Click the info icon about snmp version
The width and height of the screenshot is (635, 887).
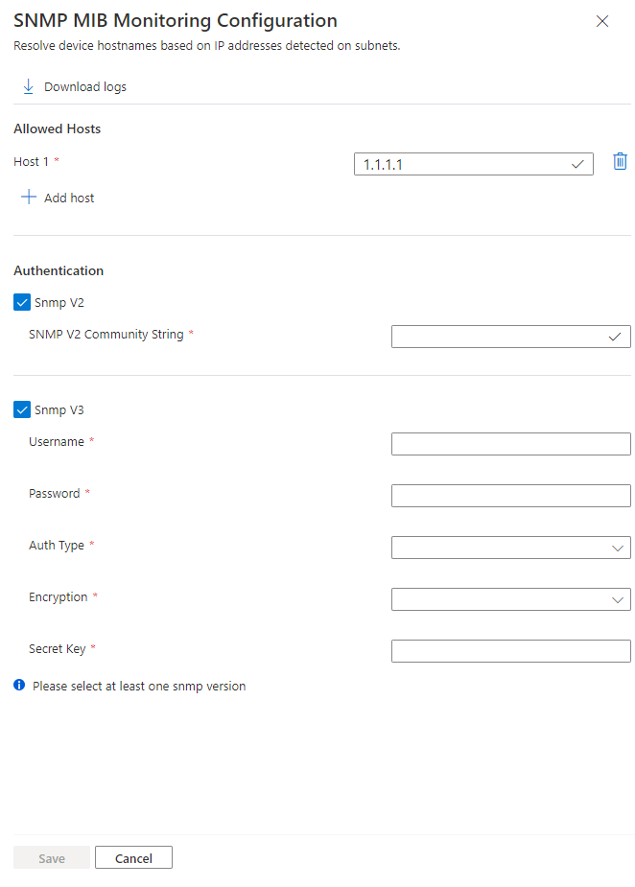tap(19, 685)
